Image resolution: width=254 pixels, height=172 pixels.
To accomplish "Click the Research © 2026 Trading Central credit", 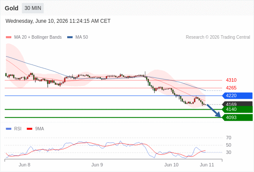I will [x=218, y=37].
